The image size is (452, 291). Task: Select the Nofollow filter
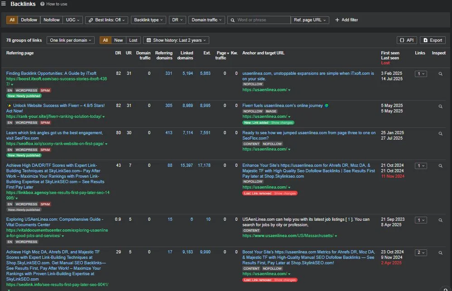coord(51,20)
